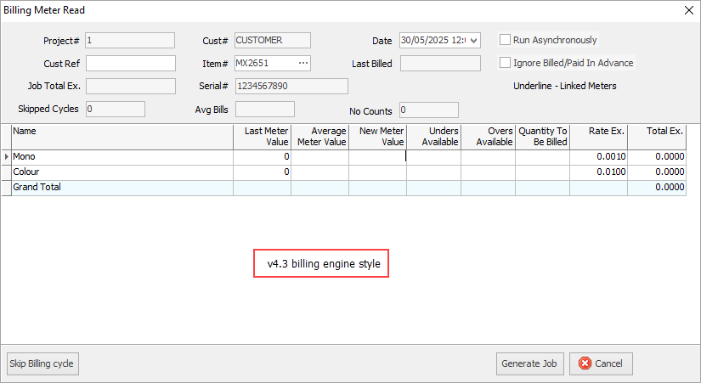Click the Rate Ex. column header

599,137
